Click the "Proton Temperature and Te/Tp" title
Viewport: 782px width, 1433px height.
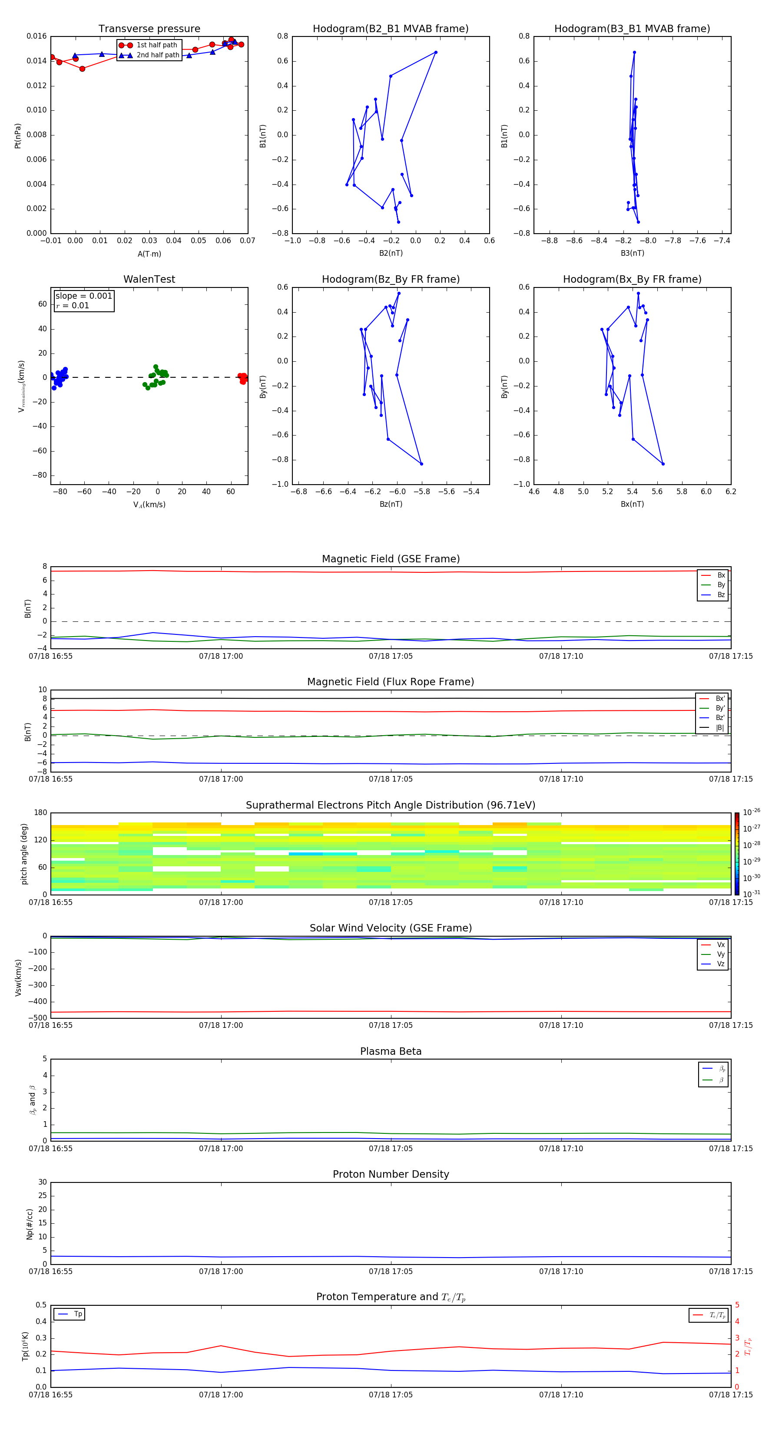391,1297
